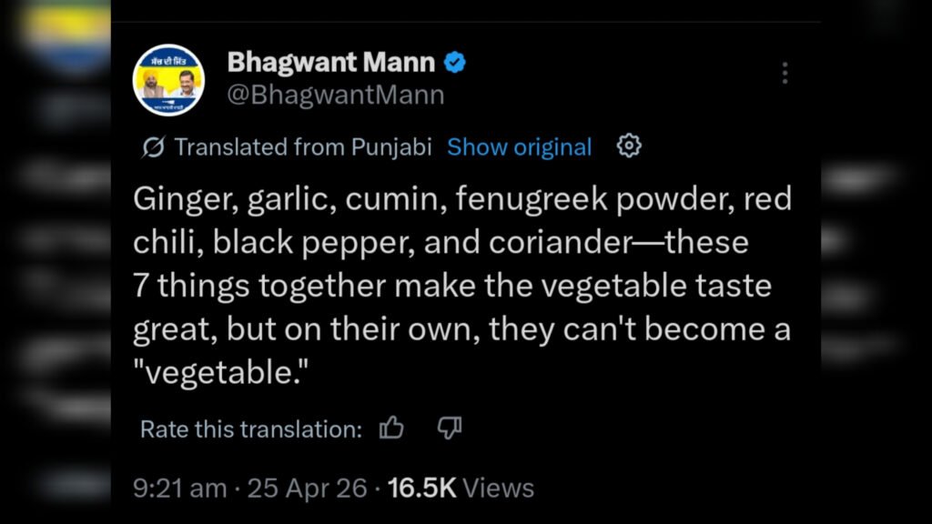
Task: Rate the translation with thumbs down
Action: pos(450,428)
